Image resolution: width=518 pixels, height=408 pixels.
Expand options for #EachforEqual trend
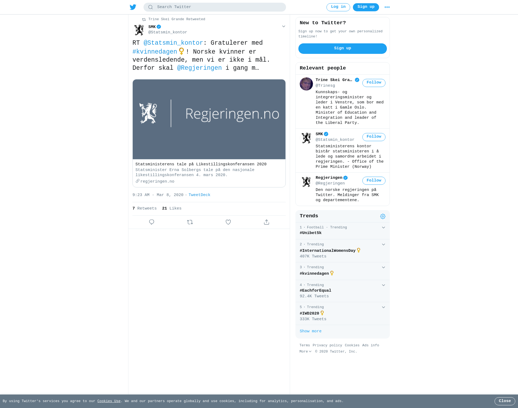(383, 285)
